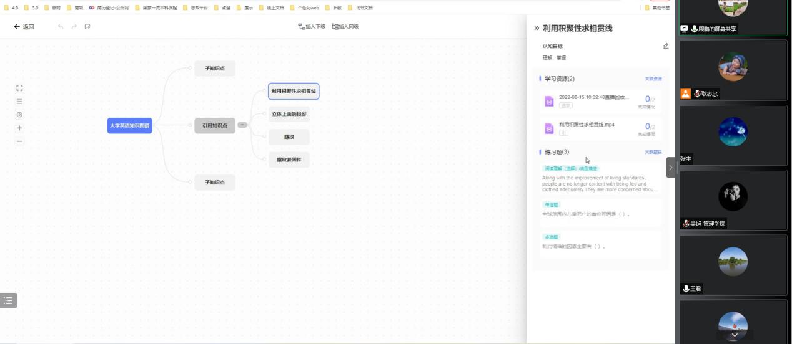The height and width of the screenshot is (344, 792).
Task: Collapse the detail panel with double chevron
Action: 537,29
